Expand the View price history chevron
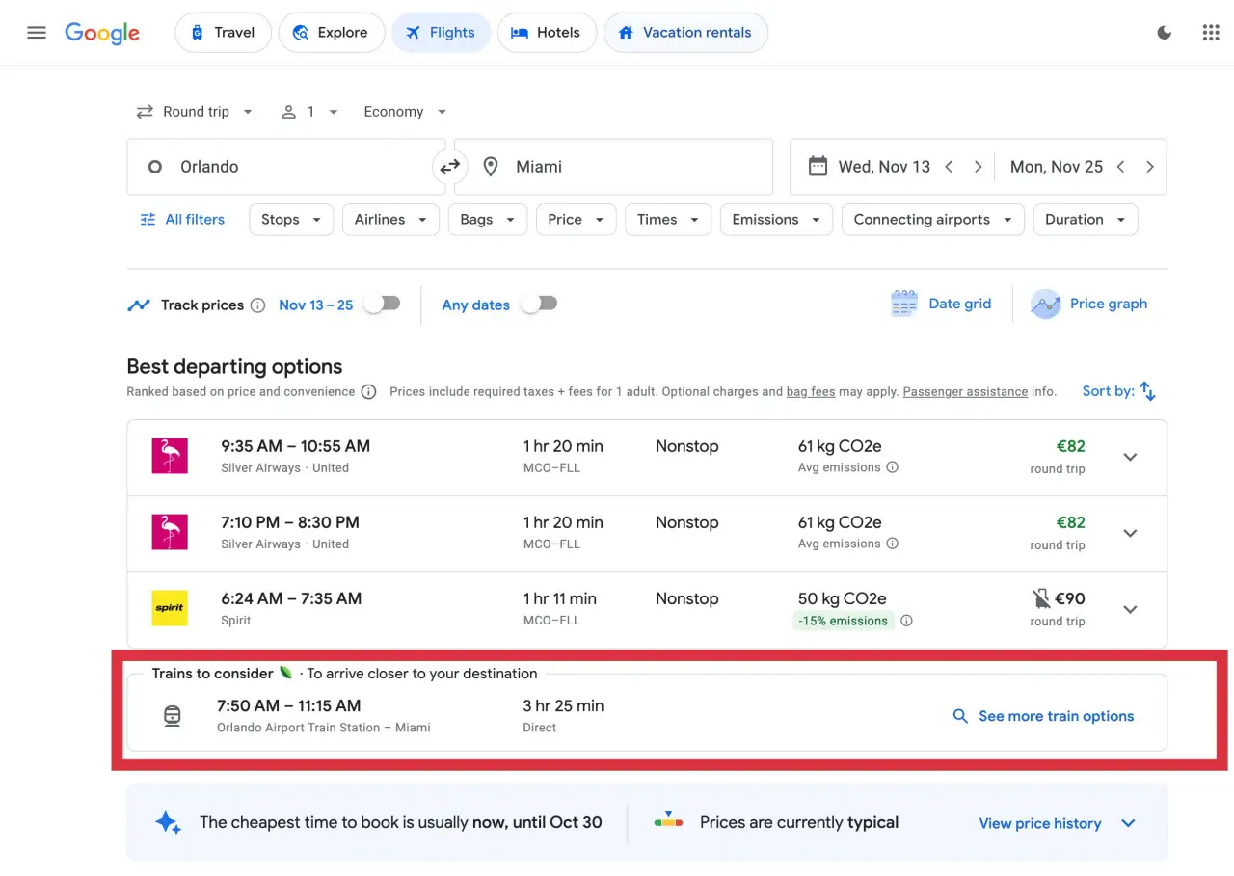Viewport: 1234px width, 876px height. click(1128, 823)
